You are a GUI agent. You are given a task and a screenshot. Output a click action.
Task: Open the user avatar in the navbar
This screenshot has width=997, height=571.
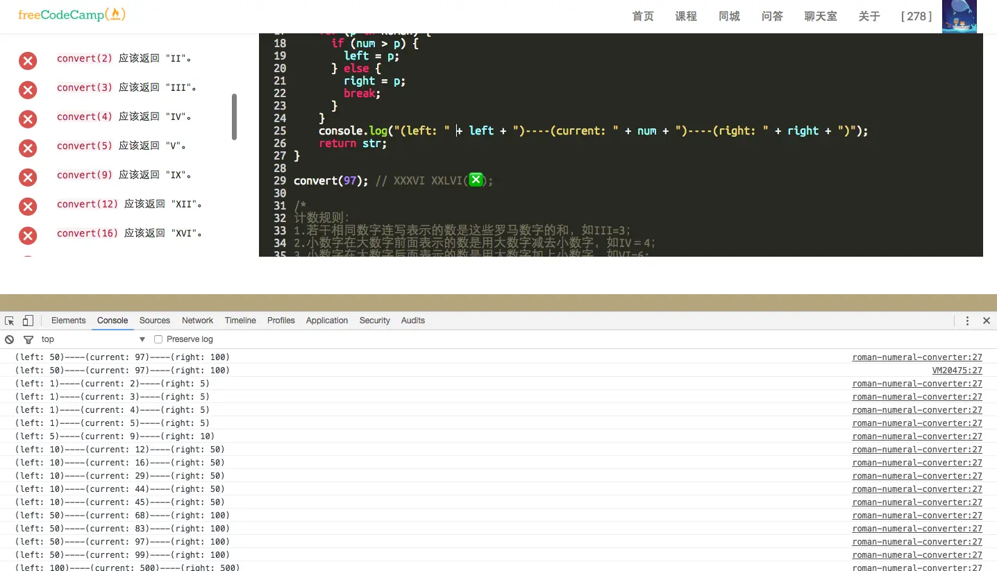coord(960,16)
